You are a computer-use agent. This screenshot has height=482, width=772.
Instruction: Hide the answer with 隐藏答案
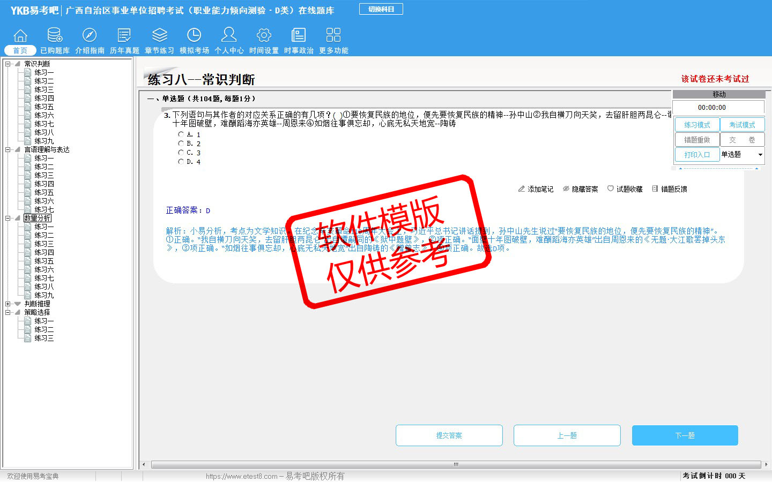(x=580, y=189)
